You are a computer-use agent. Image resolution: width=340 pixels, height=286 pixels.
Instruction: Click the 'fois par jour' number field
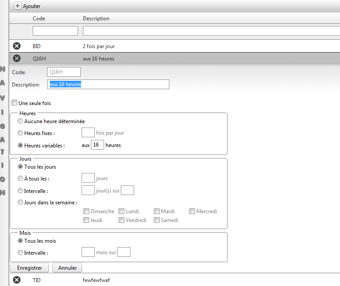click(x=88, y=132)
